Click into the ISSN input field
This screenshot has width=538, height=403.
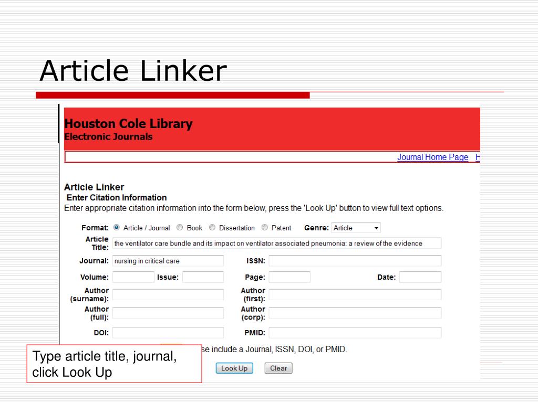point(355,261)
